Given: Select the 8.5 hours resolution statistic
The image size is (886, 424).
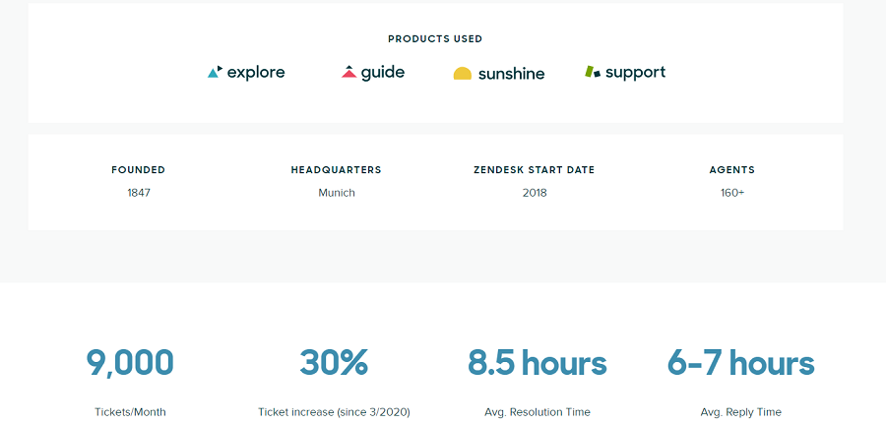Looking at the screenshot, I should [538, 363].
